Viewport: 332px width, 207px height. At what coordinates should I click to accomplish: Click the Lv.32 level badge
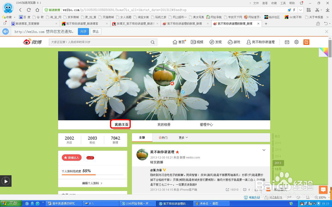[x=90, y=158]
